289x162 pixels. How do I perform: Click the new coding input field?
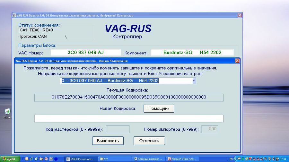(129, 118)
